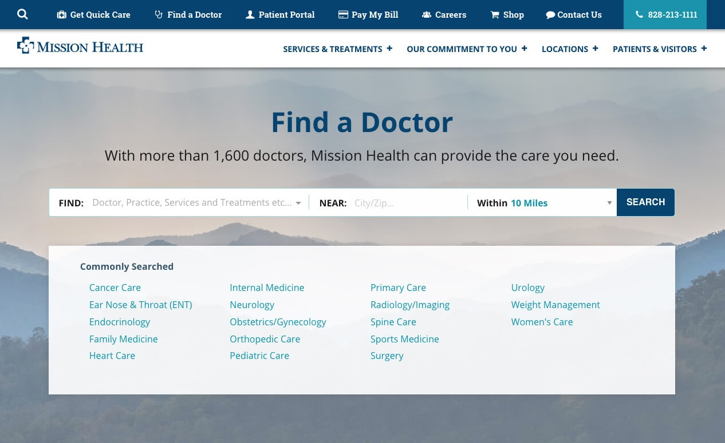Screen dimensions: 725x443
Task: Click the Contact Us speech bubble icon
Action: pyautogui.click(x=550, y=15)
